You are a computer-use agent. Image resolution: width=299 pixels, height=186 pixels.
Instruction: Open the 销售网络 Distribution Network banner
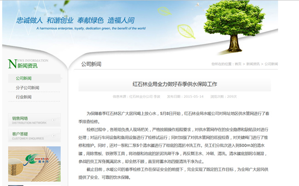tap(30, 120)
